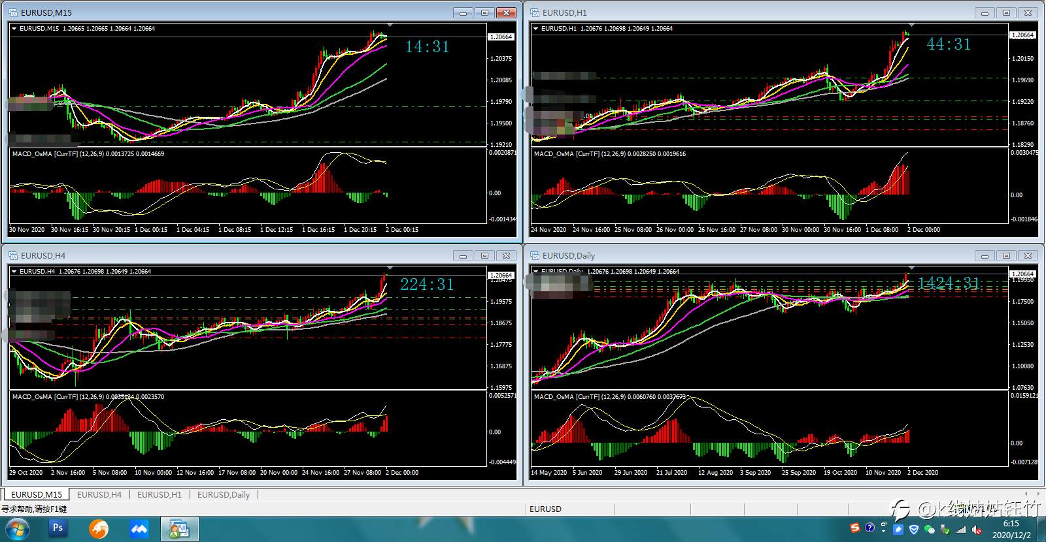Maximize the EURUSD,Daily chart window
1046x542 pixels.
point(1006,255)
